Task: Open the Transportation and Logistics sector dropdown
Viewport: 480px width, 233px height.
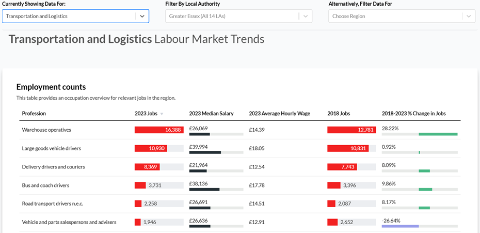Action: [69, 16]
